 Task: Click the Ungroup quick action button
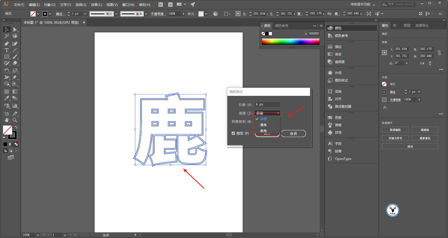click(395, 130)
